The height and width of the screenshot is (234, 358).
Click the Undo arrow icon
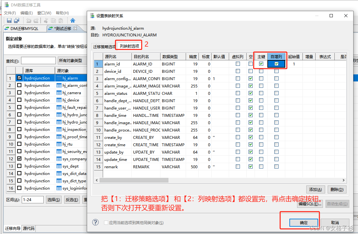pos(29,20)
